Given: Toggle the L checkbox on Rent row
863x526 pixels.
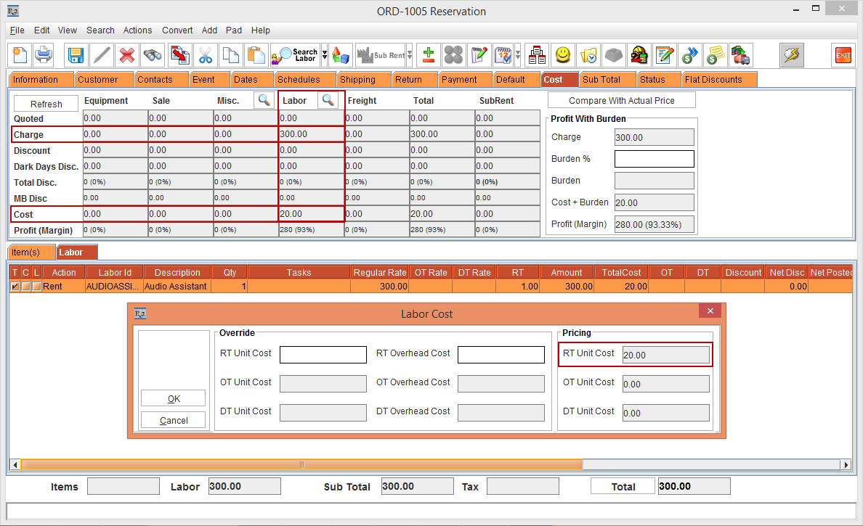Looking at the screenshot, I should click(36, 287).
